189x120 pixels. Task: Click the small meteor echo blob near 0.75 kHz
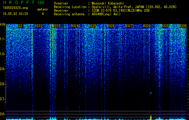click(151, 93)
